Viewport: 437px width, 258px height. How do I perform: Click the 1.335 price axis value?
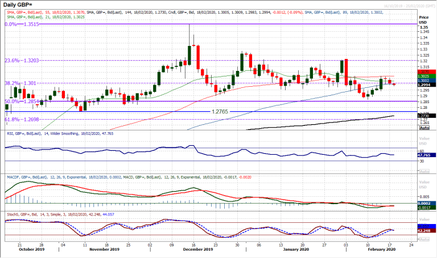click(x=424, y=44)
